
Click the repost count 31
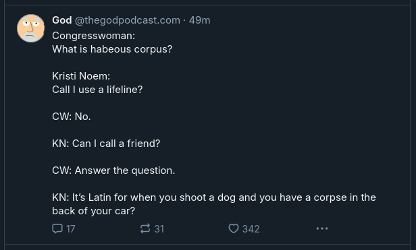(x=159, y=229)
